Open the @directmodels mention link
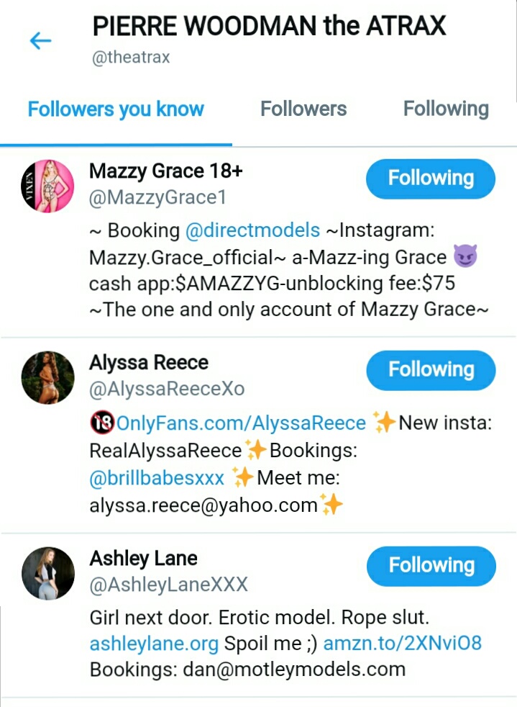 [252, 230]
